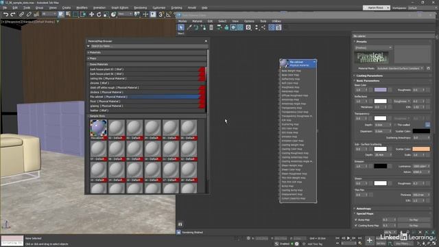Open the Modes menu in Slate Material Editor
Viewport: 439px width, 247px height.
click(x=182, y=21)
